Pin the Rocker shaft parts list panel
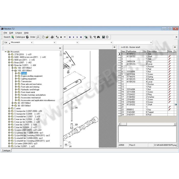 point(175,47)
